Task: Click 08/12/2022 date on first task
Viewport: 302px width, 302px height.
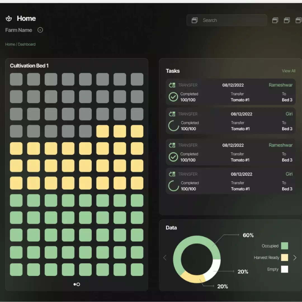Action: tap(233, 85)
